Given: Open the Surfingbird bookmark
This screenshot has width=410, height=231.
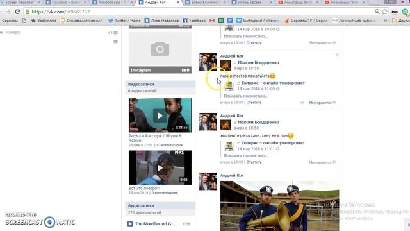Looking at the screenshot, I should (x=258, y=21).
